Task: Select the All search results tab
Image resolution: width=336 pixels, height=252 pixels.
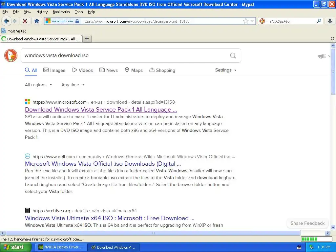Action: 31,70
